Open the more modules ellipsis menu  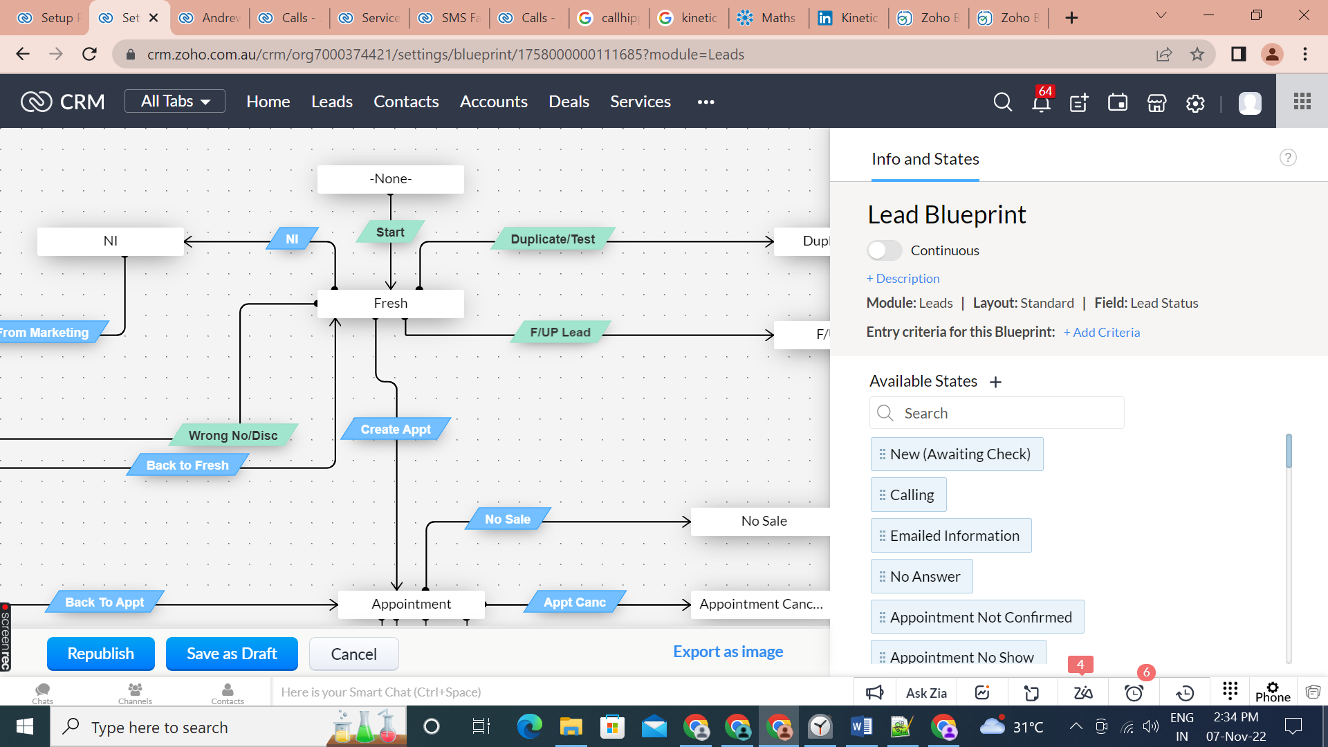pyautogui.click(x=705, y=102)
